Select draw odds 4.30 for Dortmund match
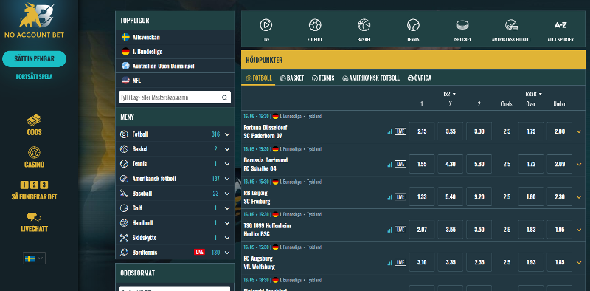Image resolution: width=590 pixels, height=291 pixels. tap(451, 165)
